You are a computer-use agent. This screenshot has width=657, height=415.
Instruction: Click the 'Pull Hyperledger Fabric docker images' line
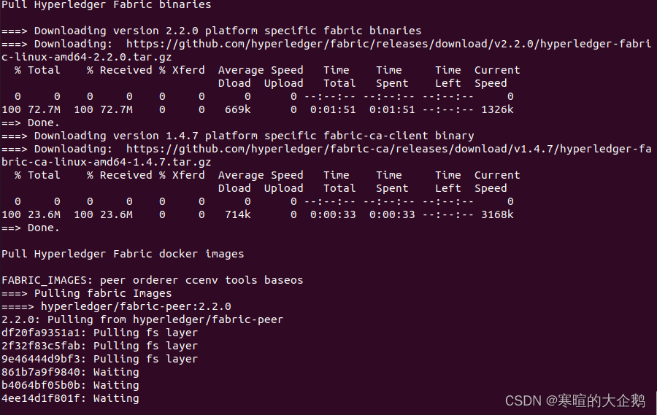pos(123,254)
